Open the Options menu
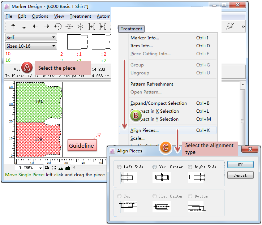The width and height of the screenshot is (262, 225). [x=40, y=16]
